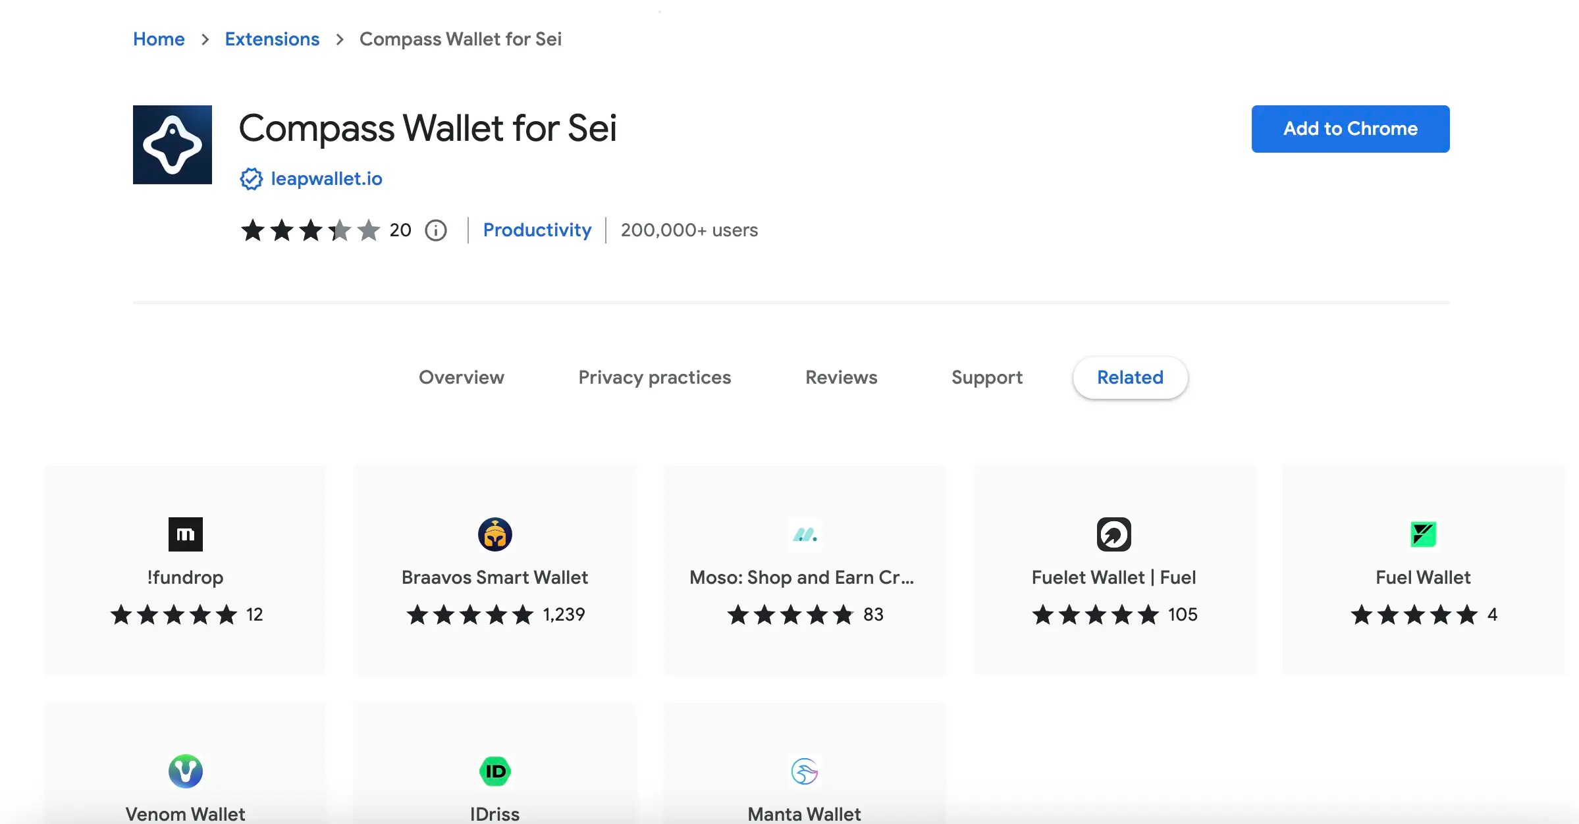Click the star rating showing 20 reviews
This screenshot has height=824, width=1579.
pyautogui.click(x=309, y=230)
